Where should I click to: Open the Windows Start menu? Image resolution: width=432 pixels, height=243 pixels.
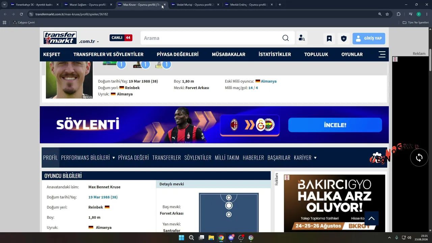181,238
